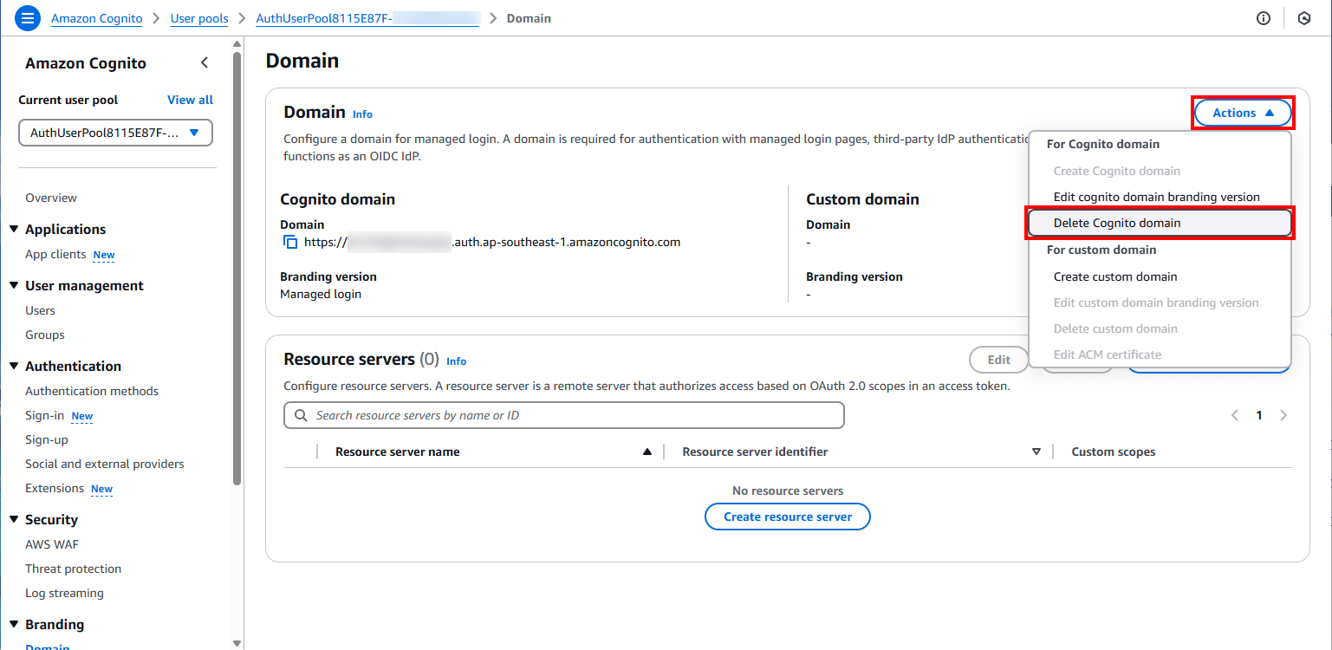Click the Cognito domain URL text
The height and width of the screenshot is (650, 1332).
492,243
